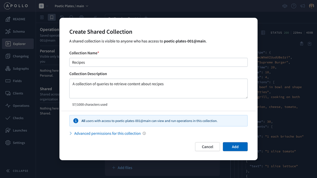Screen dimensions: 317x178
Task: Click the Collection Description label
Action: (x=88, y=74)
